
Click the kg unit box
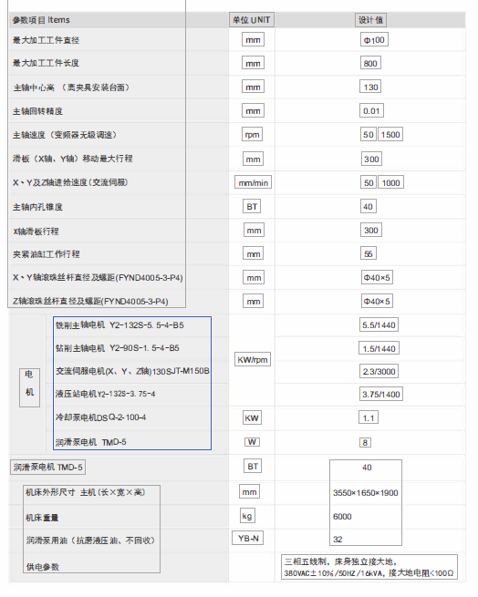pyautogui.click(x=247, y=516)
